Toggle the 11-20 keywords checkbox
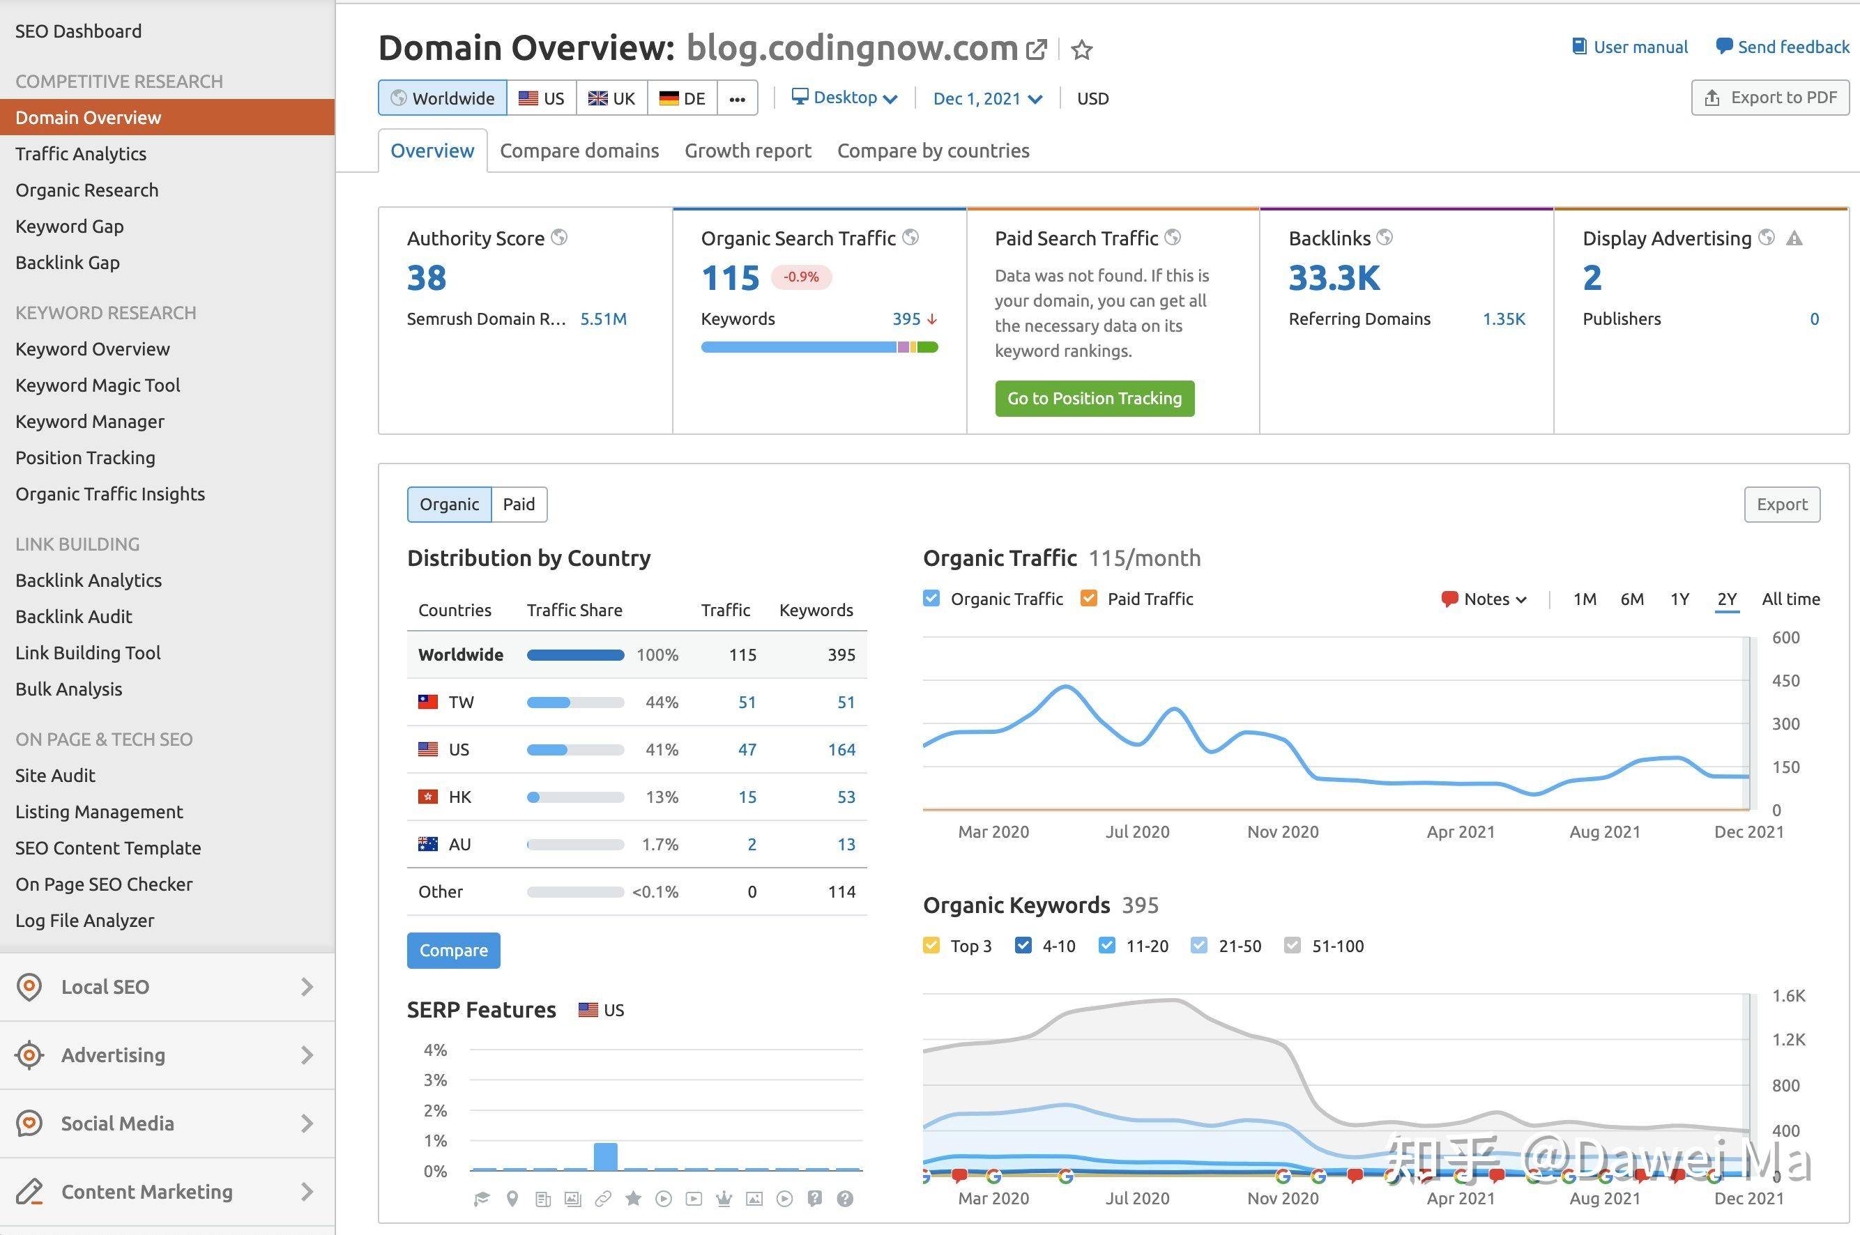Screen dimensions: 1860x1235 click(x=1107, y=945)
